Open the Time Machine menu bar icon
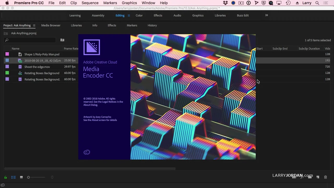Image resolution: width=334 pixels, height=188 pixels. (288, 3)
